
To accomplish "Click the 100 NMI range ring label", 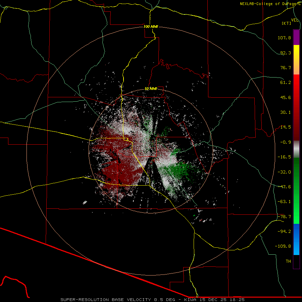I will coord(151,27).
